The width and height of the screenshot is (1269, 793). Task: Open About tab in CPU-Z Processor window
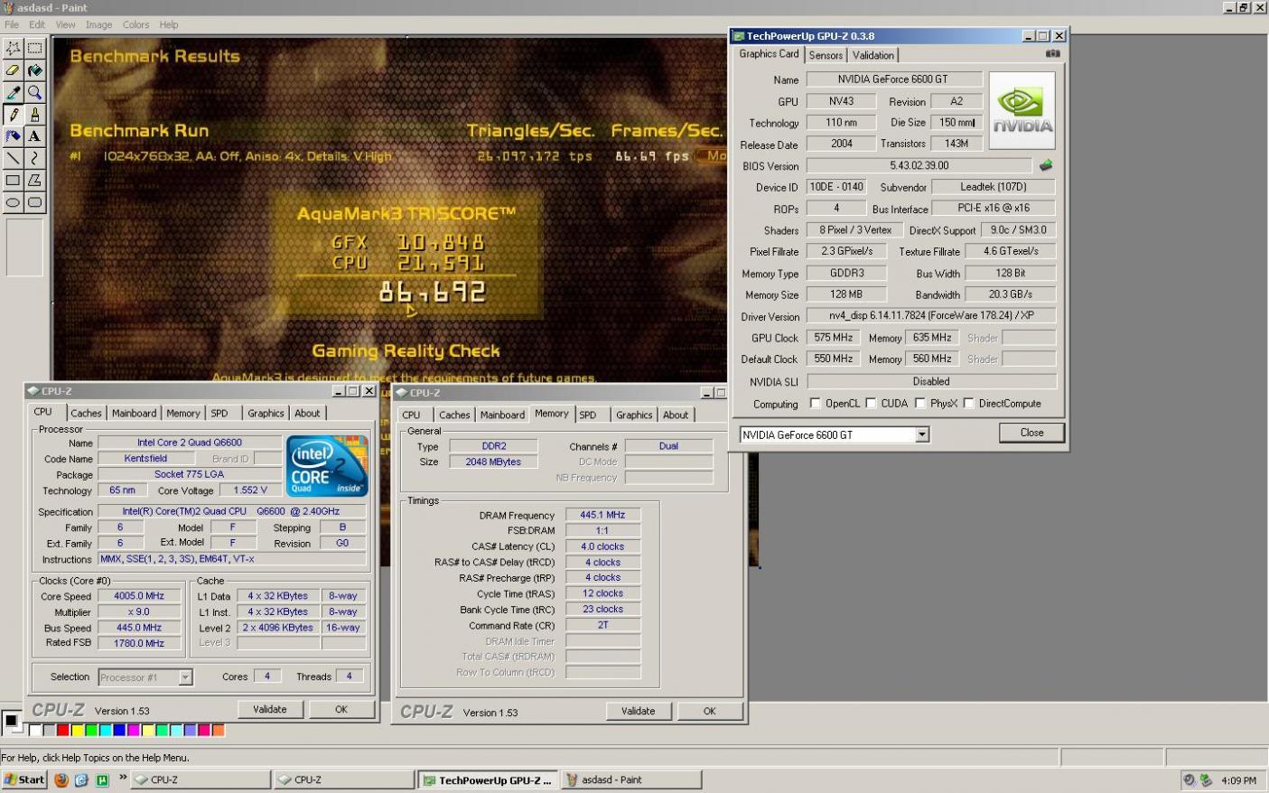pyautogui.click(x=307, y=414)
